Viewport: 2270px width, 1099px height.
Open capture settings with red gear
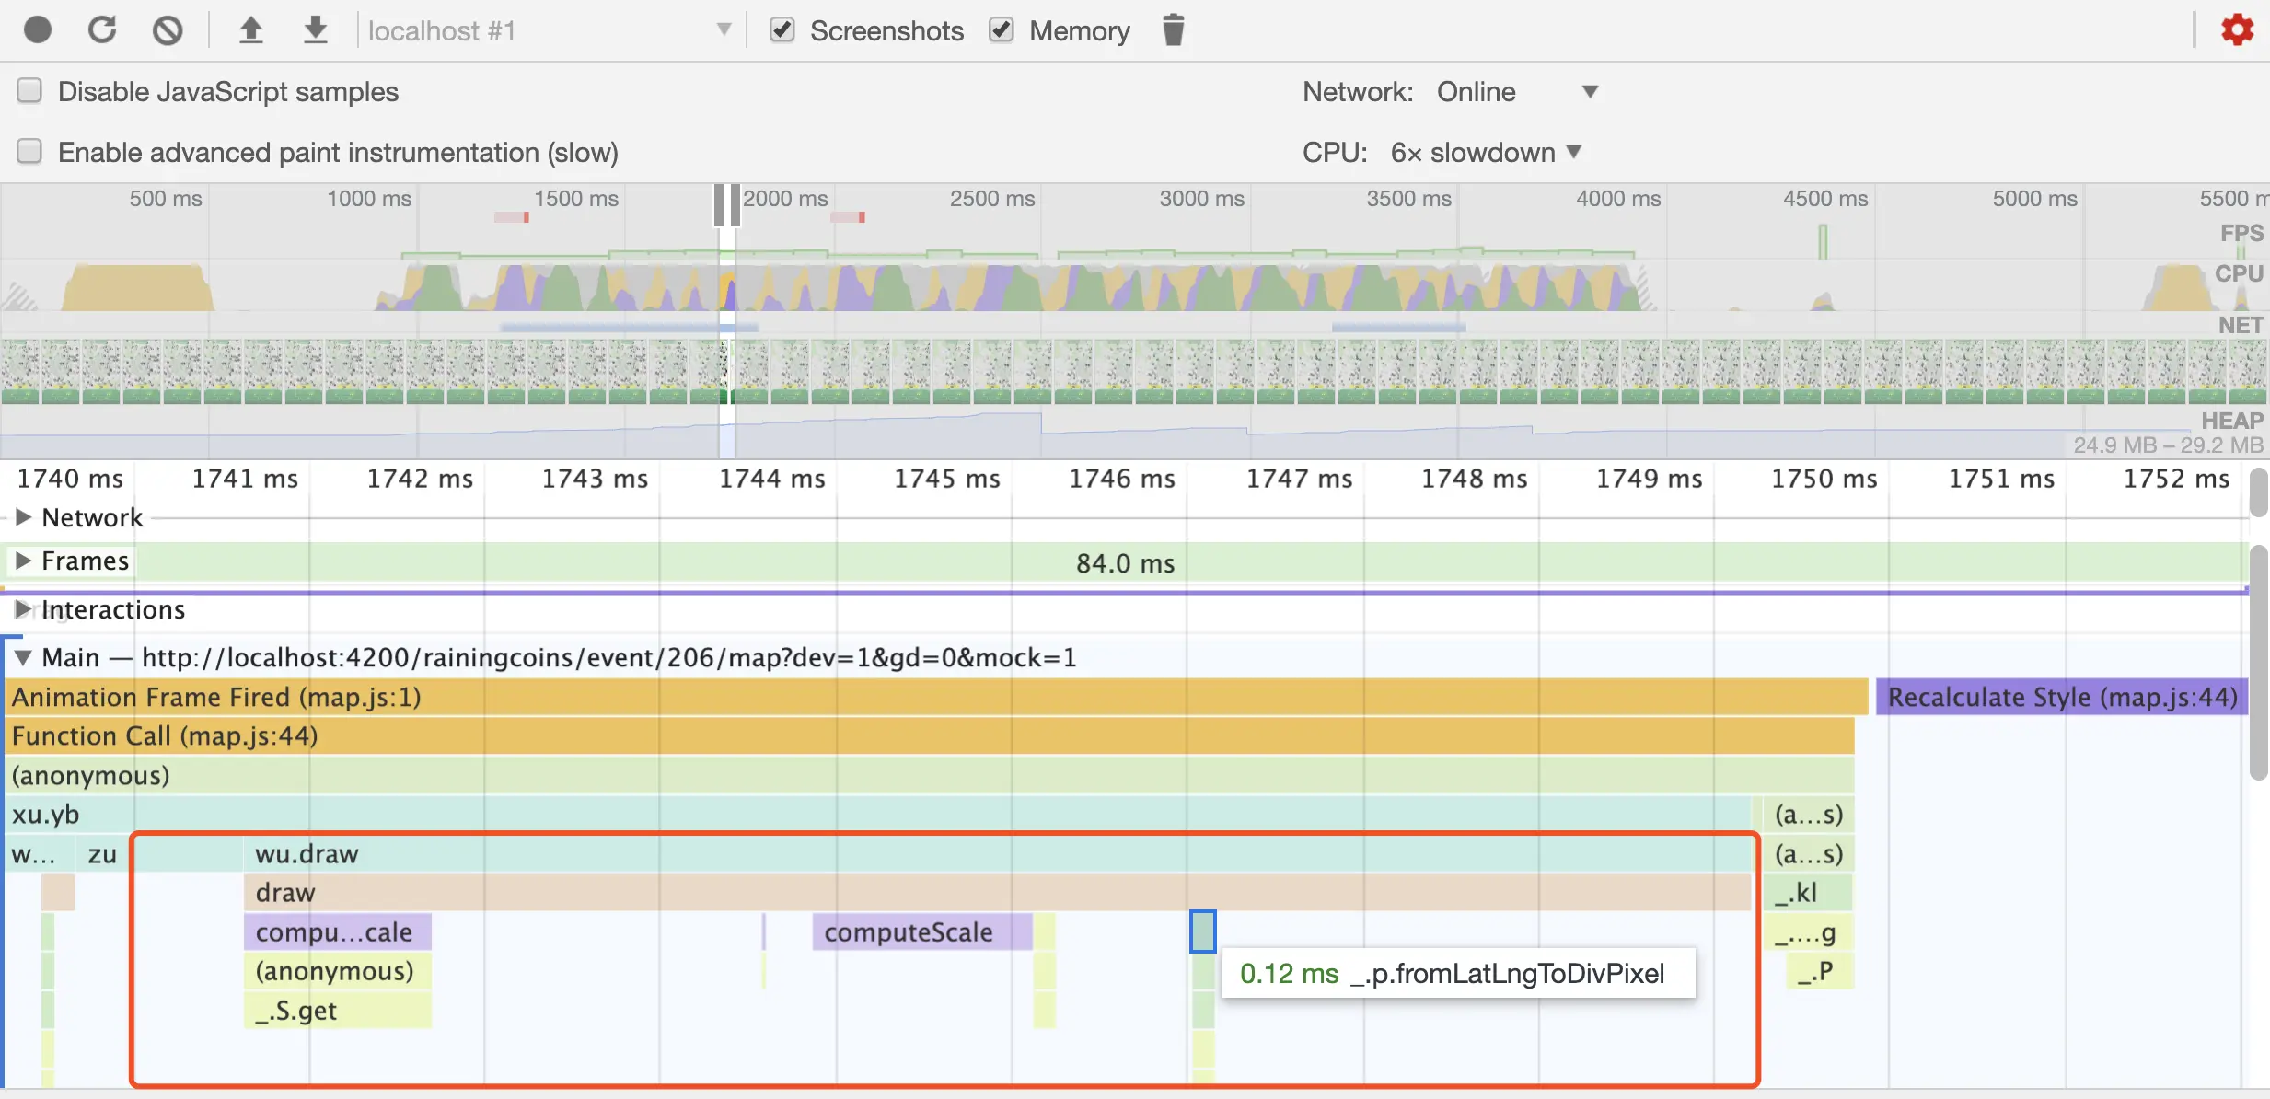point(2237,30)
